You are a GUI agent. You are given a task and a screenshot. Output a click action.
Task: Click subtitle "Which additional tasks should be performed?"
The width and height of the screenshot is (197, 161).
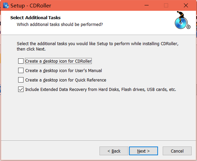tap(60, 25)
